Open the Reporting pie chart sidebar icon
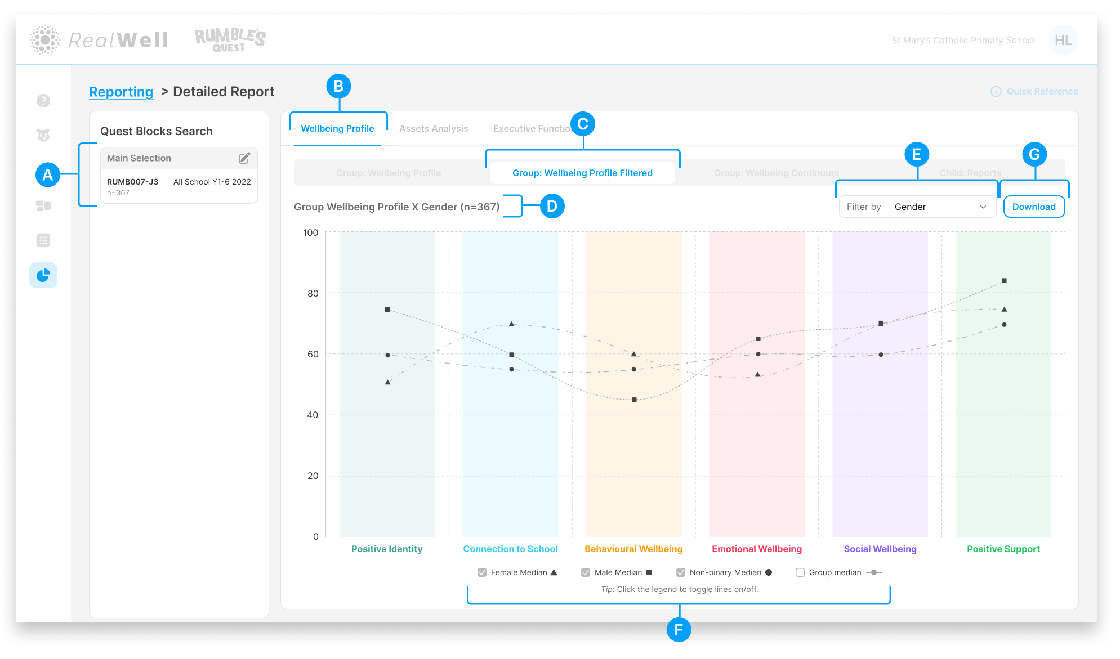1120x659 pixels. pos(43,275)
